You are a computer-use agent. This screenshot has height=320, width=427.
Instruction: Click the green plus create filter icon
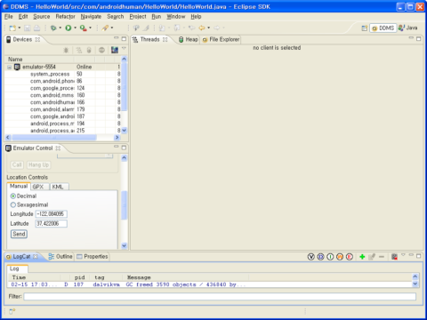[x=362, y=257]
